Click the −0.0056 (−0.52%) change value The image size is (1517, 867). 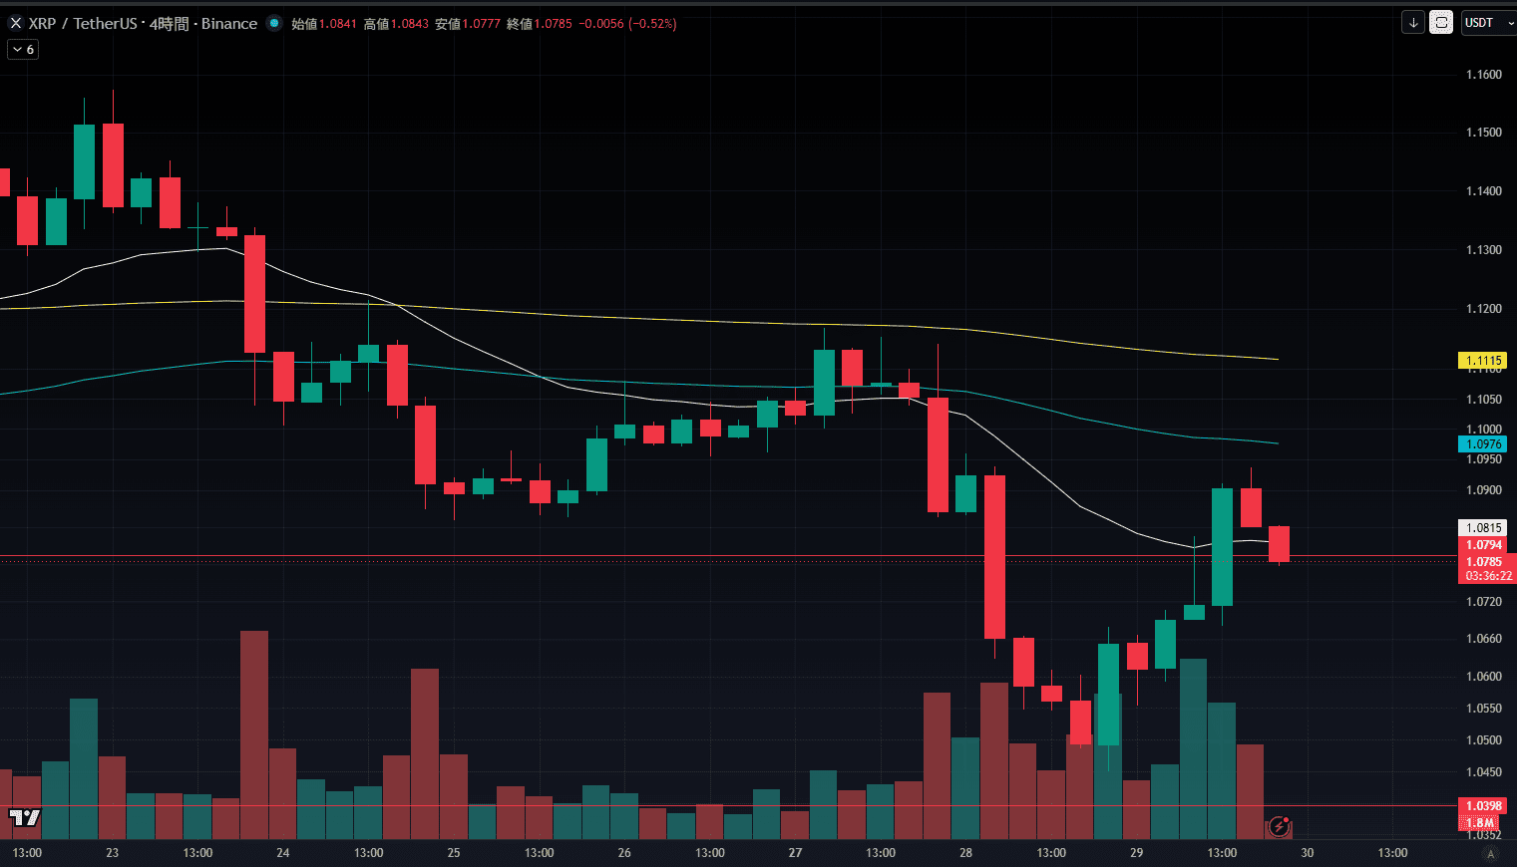[x=626, y=23]
